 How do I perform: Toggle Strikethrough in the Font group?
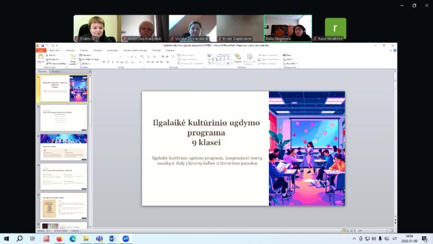pos(122,62)
